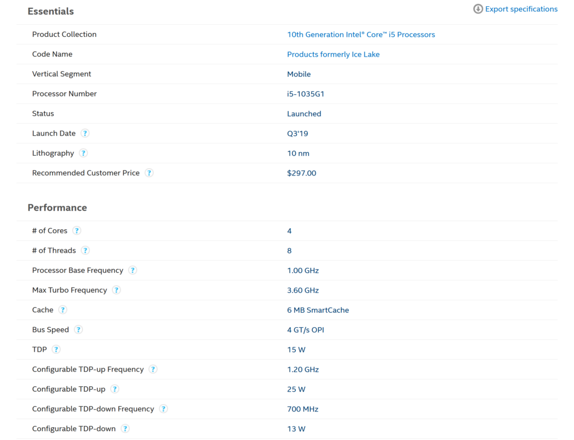Screen dimensions: 574x440
Task: Select the 13 W TDP-down value
Action: coord(296,429)
